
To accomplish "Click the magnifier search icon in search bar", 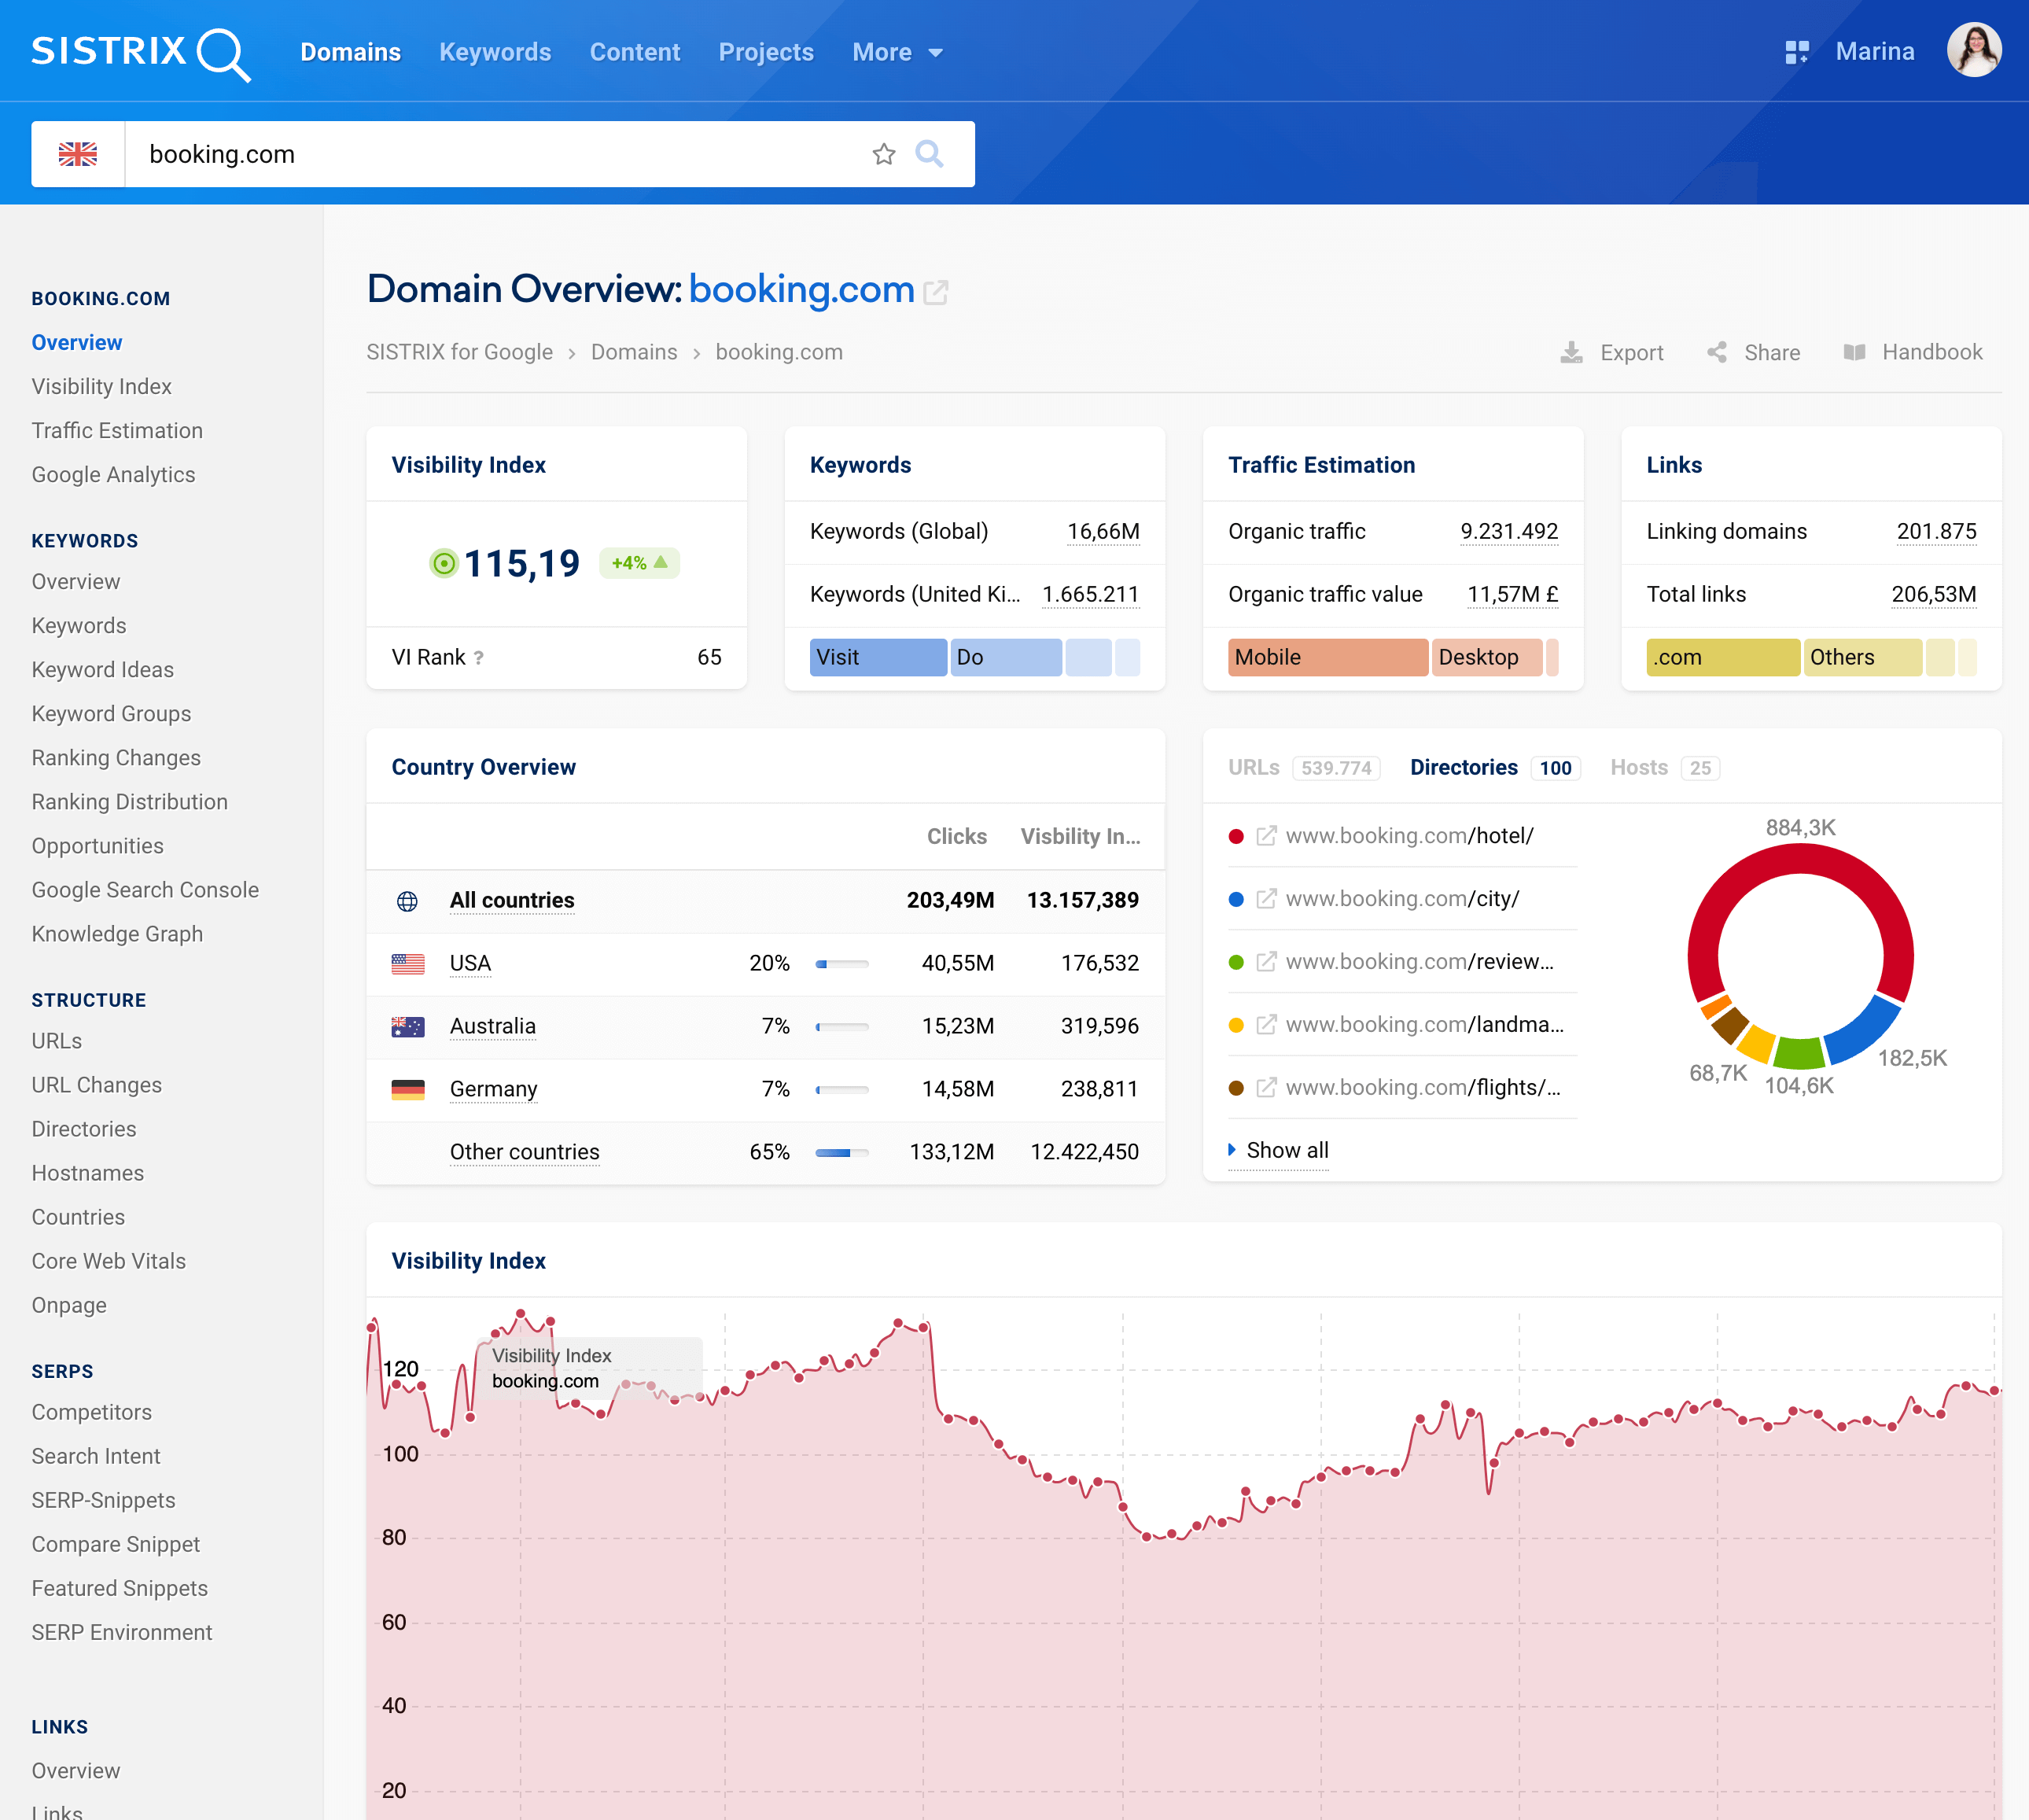I will pyautogui.click(x=929, y=154).
